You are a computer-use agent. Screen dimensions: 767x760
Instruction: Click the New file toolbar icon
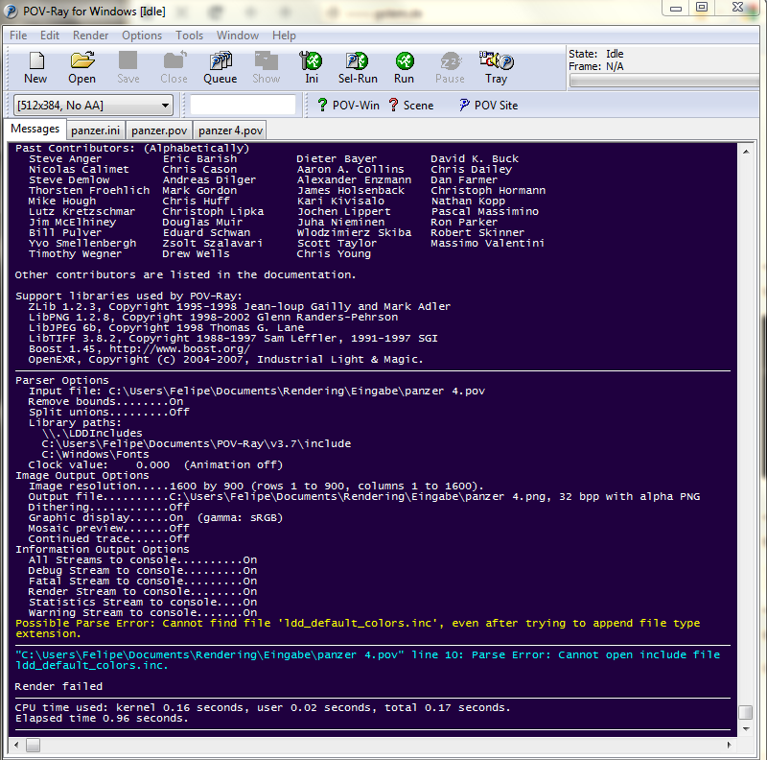tap(35, 67)
